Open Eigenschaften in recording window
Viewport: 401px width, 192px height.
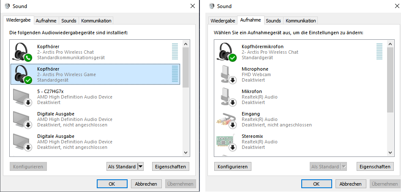pyautogui.click(x=375, y=167)
